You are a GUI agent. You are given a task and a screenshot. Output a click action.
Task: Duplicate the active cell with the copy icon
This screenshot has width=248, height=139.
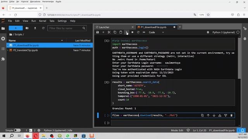point(202,115)
